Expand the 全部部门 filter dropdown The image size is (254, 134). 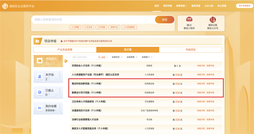tap(147, 57)
